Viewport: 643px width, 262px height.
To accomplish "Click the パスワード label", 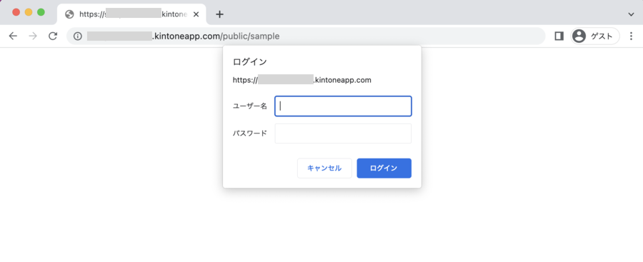I will (250, 133).
